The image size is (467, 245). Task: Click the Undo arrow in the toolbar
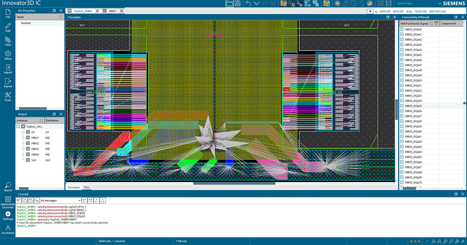click(249, 3)
